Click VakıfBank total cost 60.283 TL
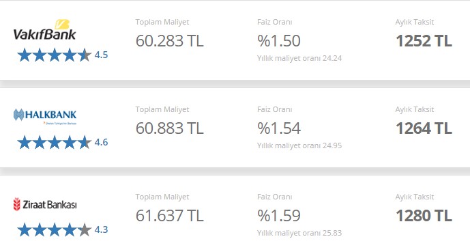470x252 pixels. 169,41
